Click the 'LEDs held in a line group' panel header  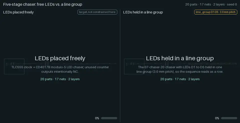point(143,12)
